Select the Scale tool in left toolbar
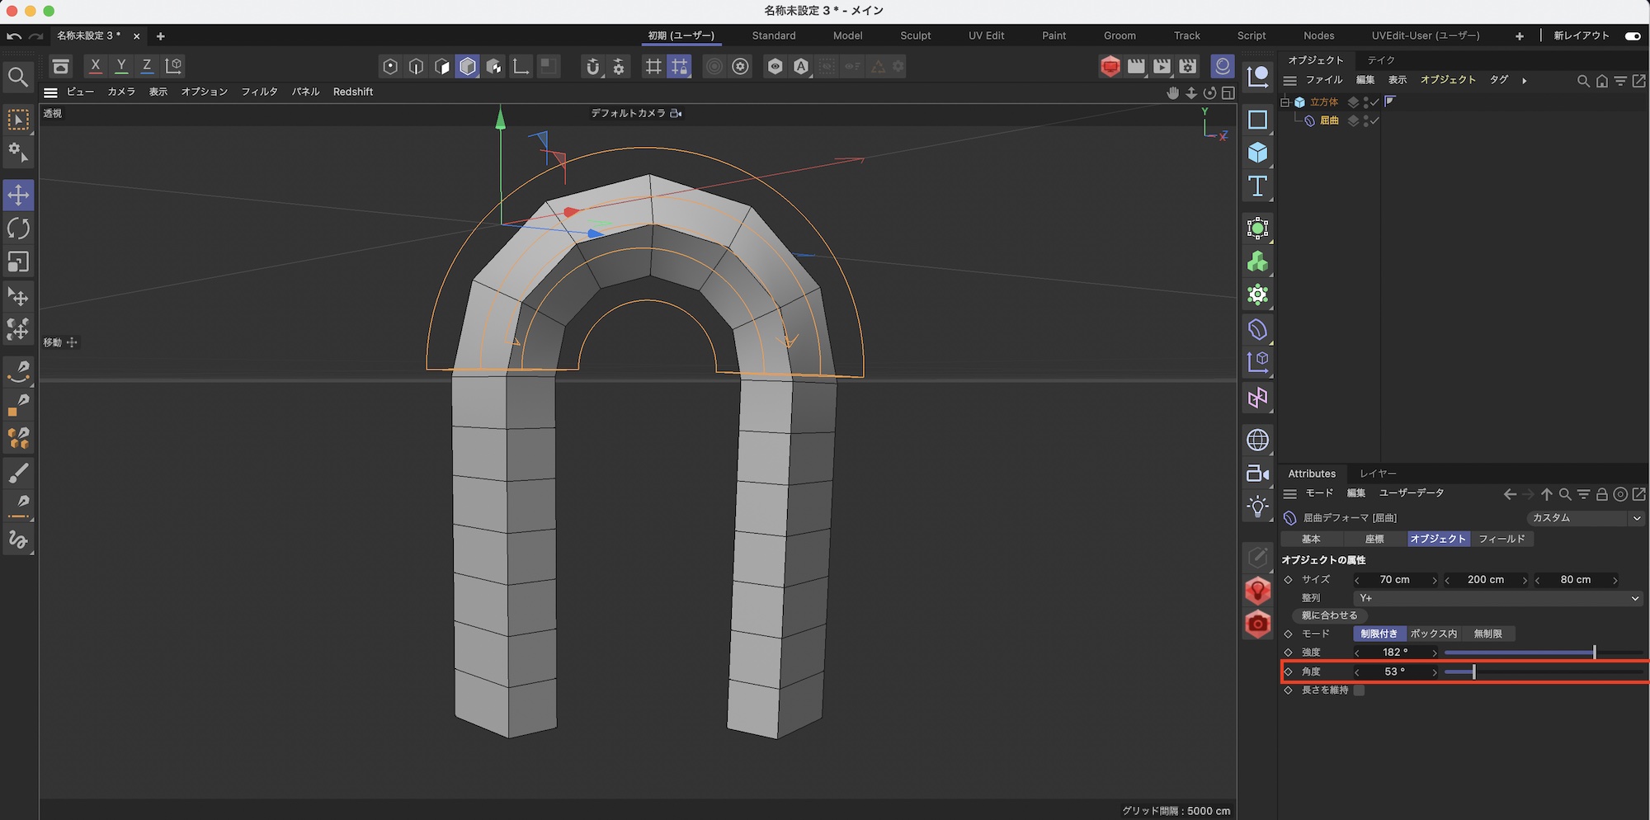Screen dimensions: 1650x820 coord(18,262)
